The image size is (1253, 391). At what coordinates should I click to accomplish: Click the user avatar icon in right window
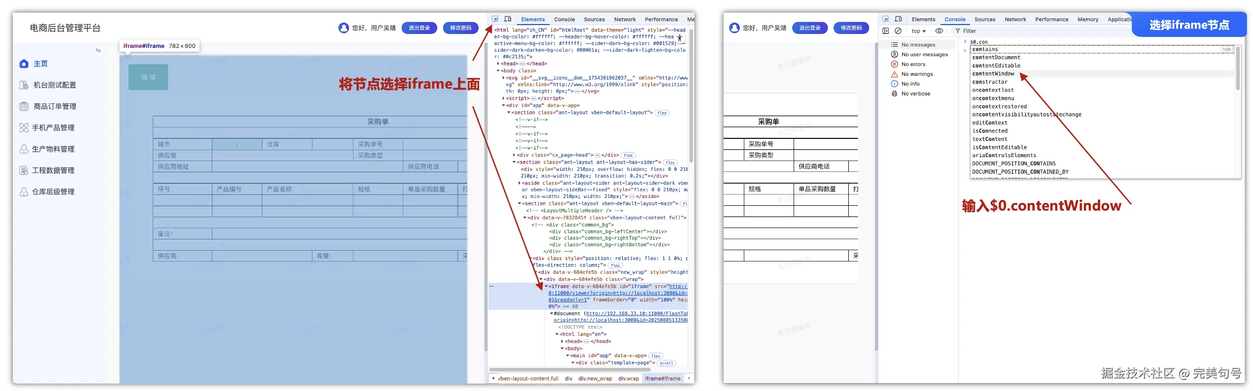pyautogui.click(x=734, y=28)
